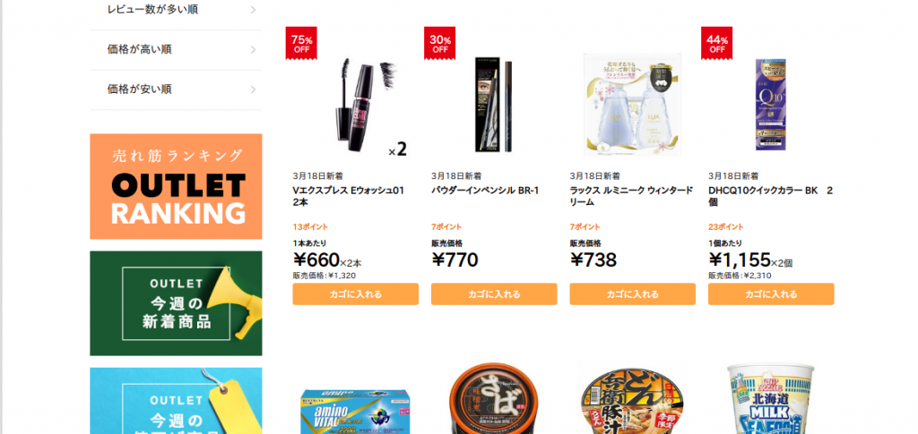Open the OUTLET RANKING banner
Image resolution: width=918 pixels, height=434 pixels.
(177, 186)
